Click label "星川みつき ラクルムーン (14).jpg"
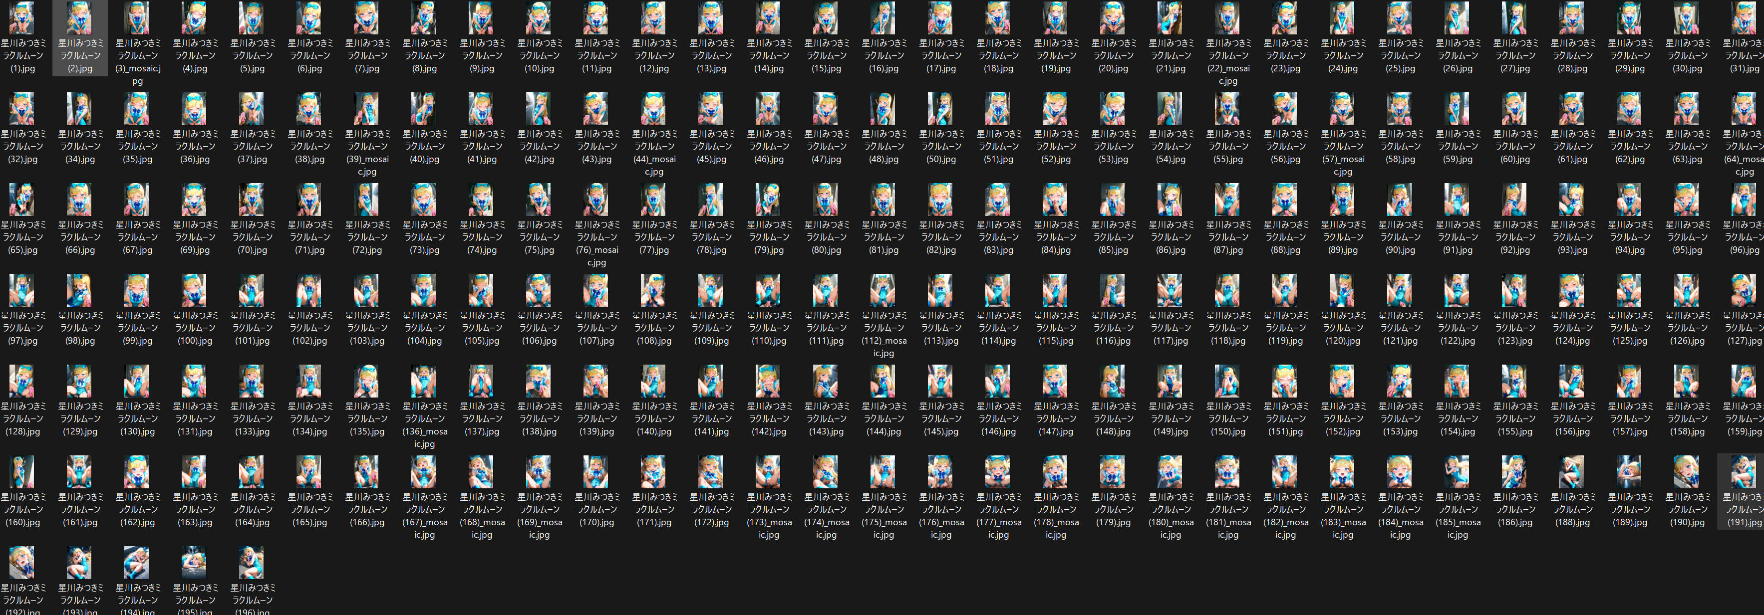This screenshot has width=1764, height=615. point(769,55)
